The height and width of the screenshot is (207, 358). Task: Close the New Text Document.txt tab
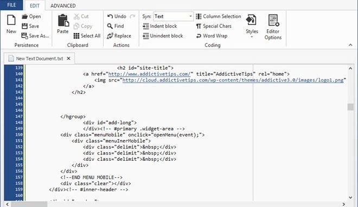(x=68, y=59)
